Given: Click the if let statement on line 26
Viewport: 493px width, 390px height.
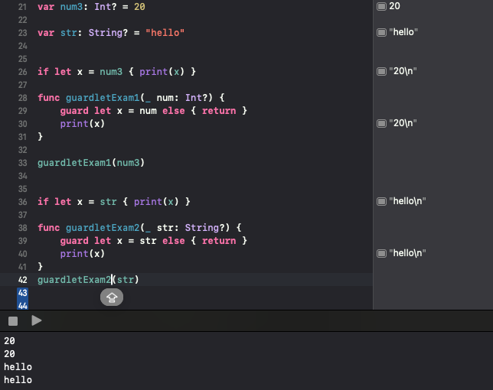Looking at the screenshot, I should tap(116, 72).
